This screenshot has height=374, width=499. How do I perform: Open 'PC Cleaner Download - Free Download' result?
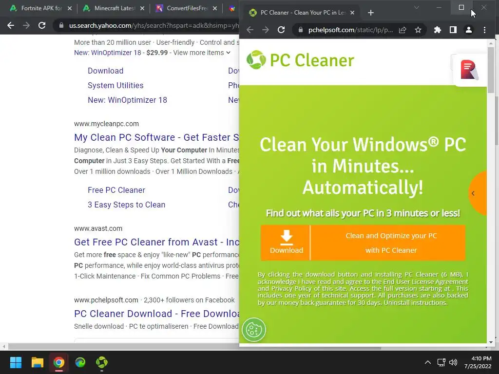point(156,313)
